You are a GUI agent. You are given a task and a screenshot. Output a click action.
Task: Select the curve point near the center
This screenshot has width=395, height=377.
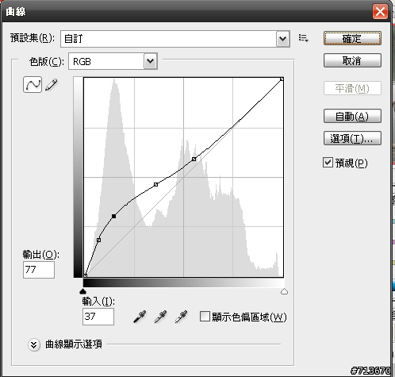tap(155, 184)
